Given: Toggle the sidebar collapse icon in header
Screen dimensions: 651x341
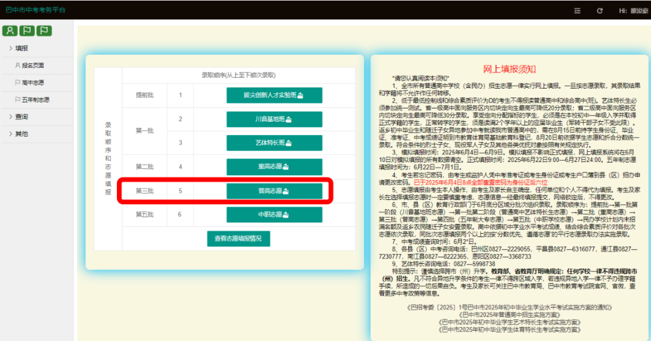Looking at the screenshot, I should pyautogui.click(x=577, y=11).
